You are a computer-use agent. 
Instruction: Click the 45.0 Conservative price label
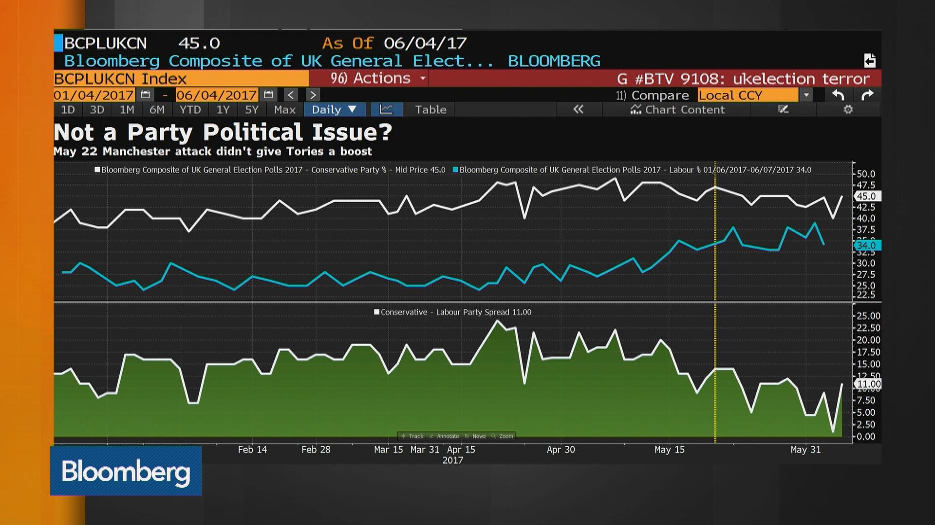point(867,196)
